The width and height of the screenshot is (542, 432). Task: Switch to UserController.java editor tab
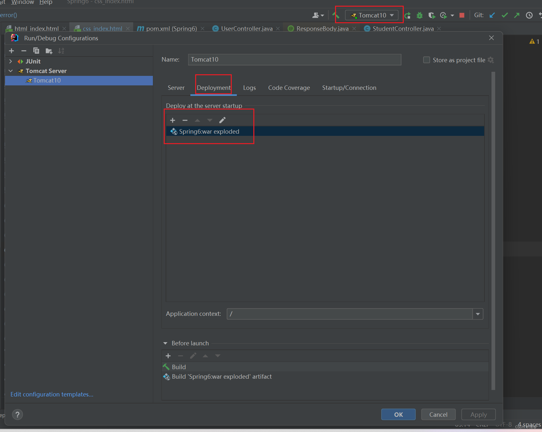pyautogui.click(x=246, y=29)
